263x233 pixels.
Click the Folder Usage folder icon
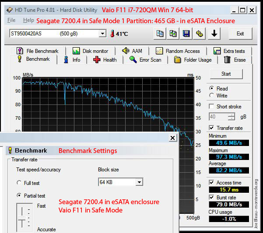pyautogui.click(x=177, y=60)
